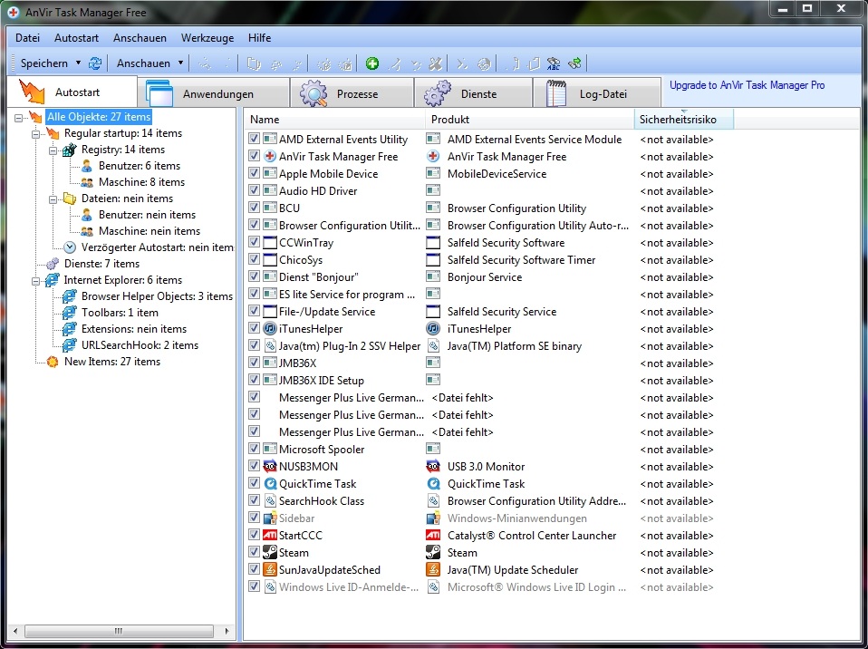This screenshot has width=868, height=649.
Task: Click the Upgrade to AnVir Task Manager Pro link
Action: 747,85
